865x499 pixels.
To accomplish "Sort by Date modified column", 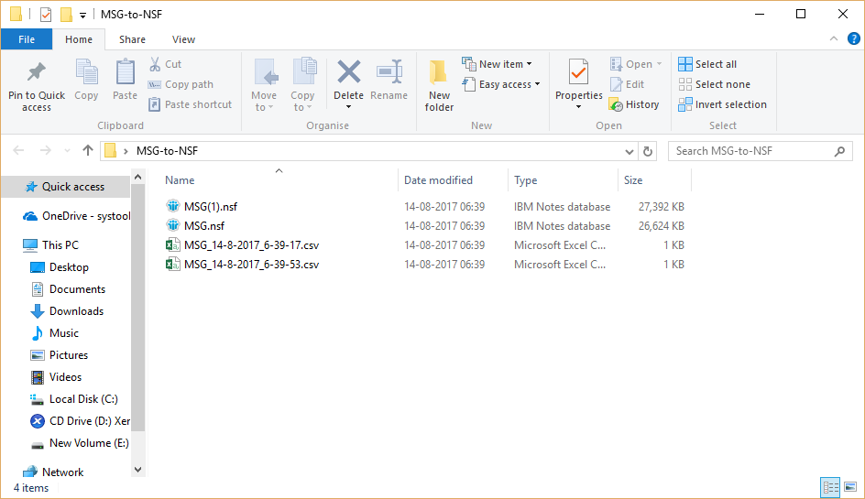I will tap(453, 179).
